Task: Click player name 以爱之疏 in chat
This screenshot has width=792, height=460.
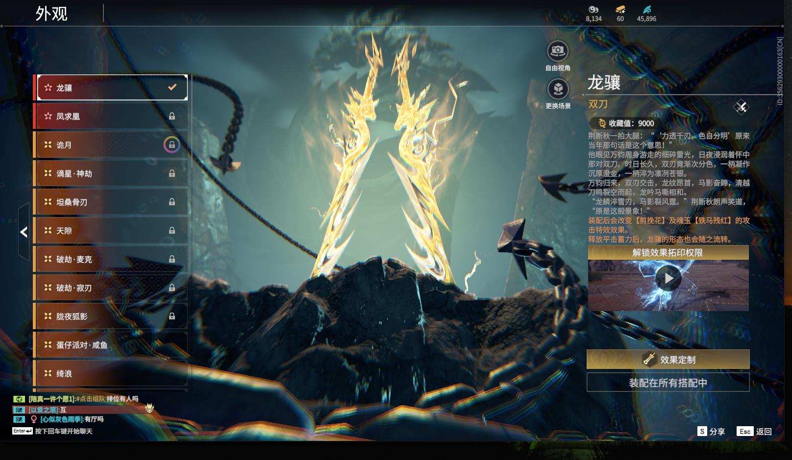Action: pyautogui.click(x=44, y=410)
